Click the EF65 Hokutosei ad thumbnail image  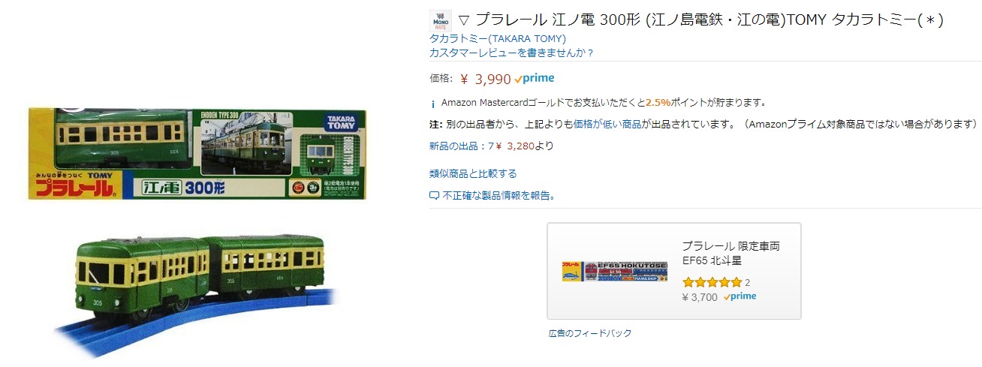click(615, 272)
